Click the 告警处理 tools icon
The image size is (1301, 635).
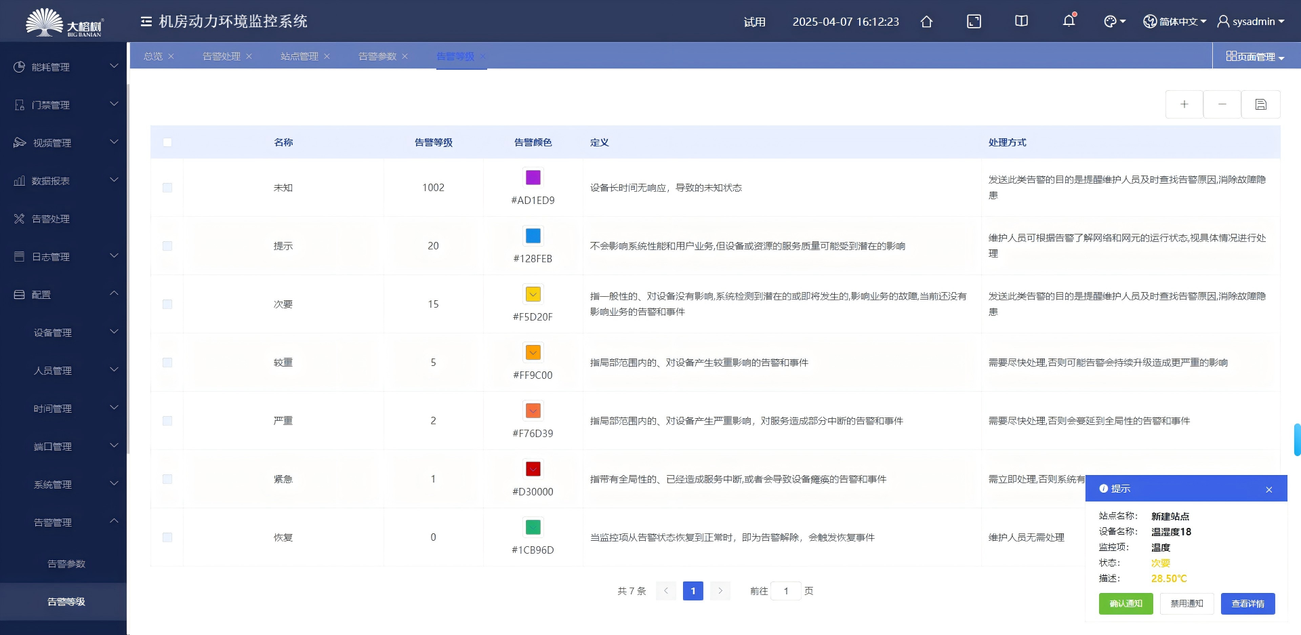19,219
